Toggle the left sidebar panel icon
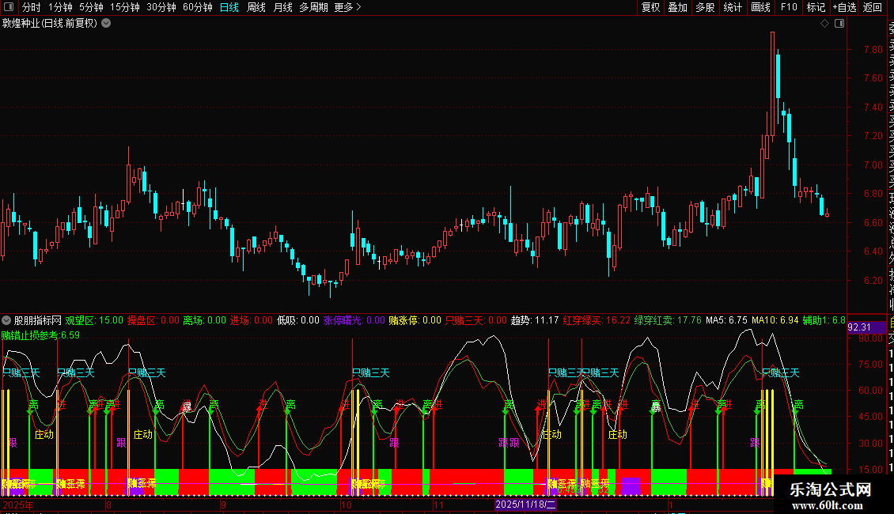Screen dimensions: 894x514 [x=9, y=7]
